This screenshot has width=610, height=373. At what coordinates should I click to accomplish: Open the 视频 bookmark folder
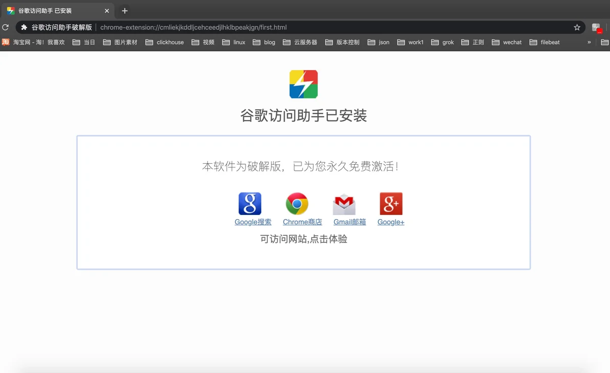203,42
